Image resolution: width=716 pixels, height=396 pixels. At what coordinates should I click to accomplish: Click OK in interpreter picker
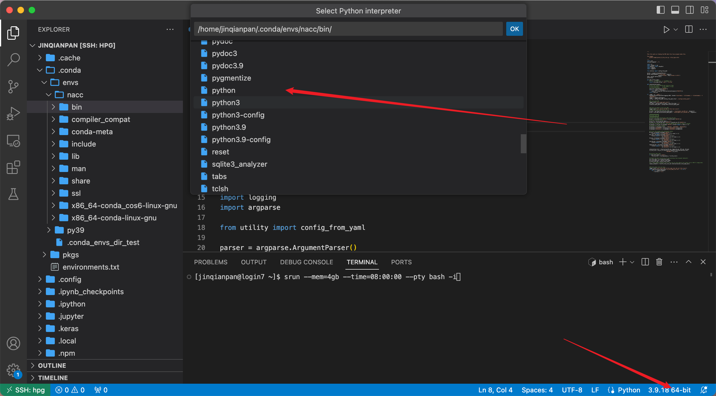[x=514, y=29]
